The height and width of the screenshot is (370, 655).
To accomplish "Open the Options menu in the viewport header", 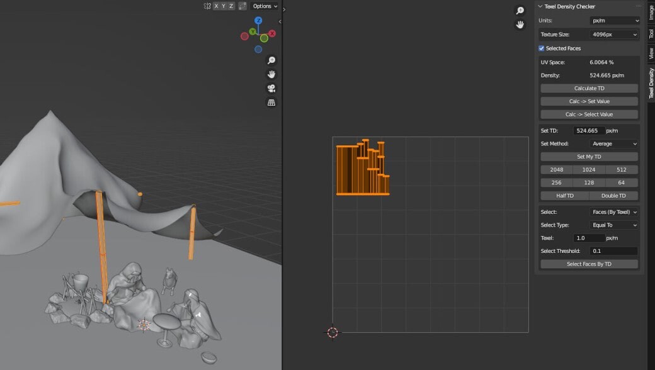I will pos(263,6).
